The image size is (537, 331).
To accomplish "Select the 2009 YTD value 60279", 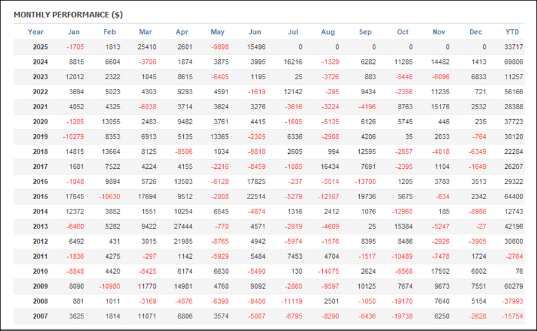I will [x=514, y=286].
